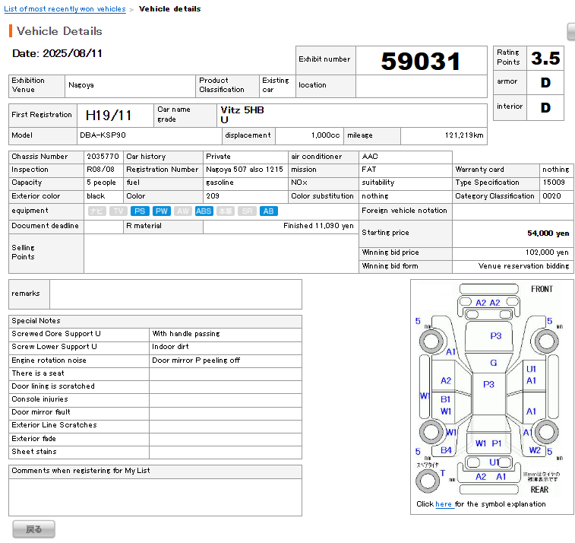Click the greyed ナビ navigation badge

coord(96,211)
